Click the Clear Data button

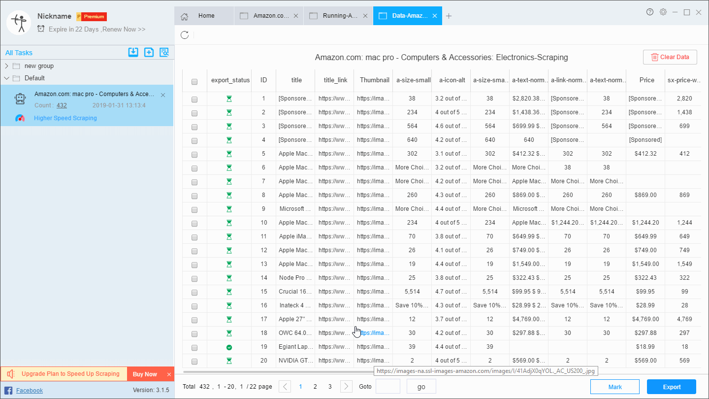[x=670, y=57]
